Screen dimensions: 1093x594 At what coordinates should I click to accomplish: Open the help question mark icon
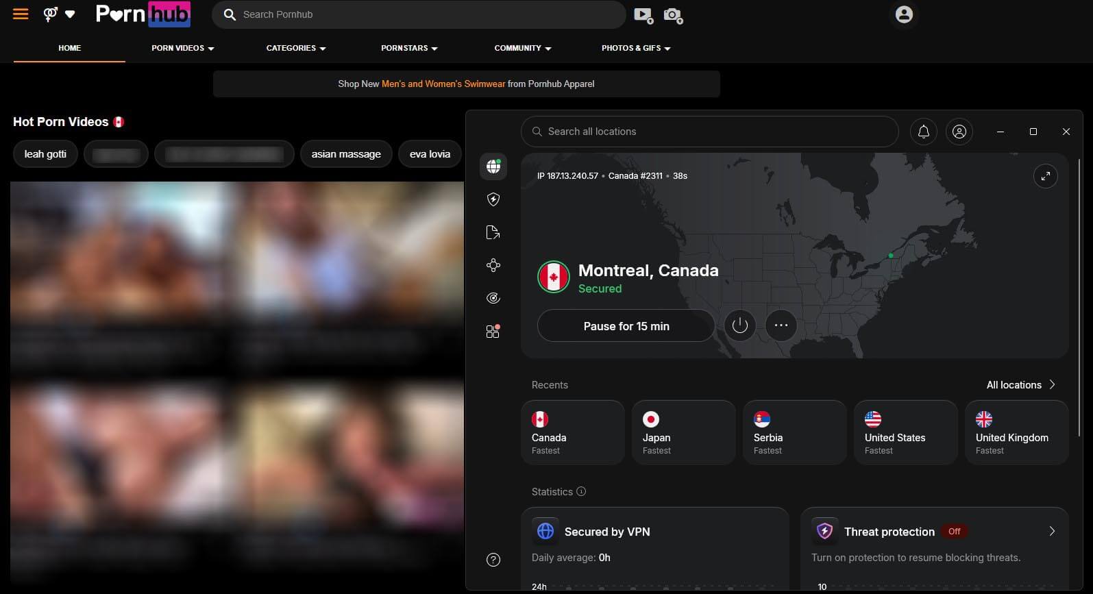pyautogui.click(x=493, y=560)
